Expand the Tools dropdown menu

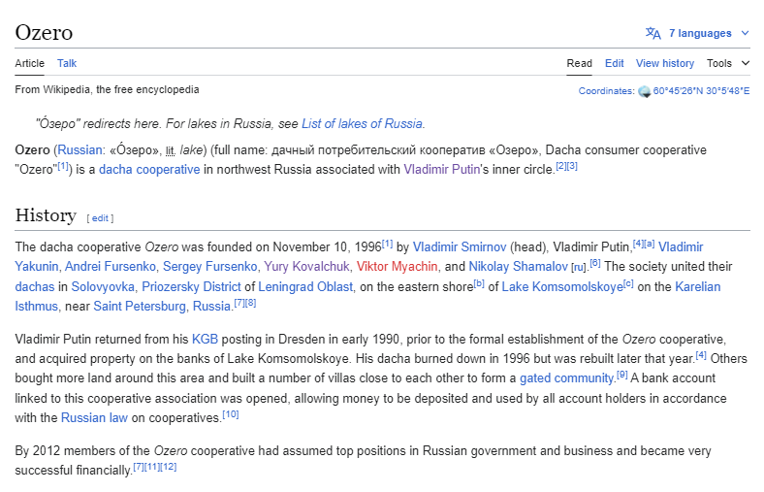click(x=728, y=63)
